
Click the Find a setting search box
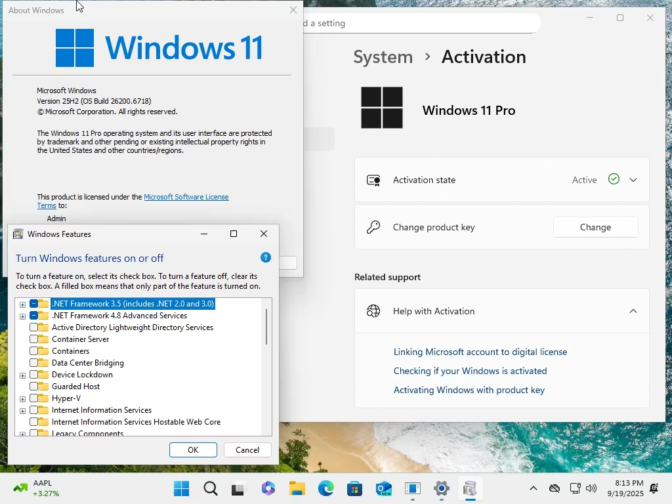click(x=420, y=24)
